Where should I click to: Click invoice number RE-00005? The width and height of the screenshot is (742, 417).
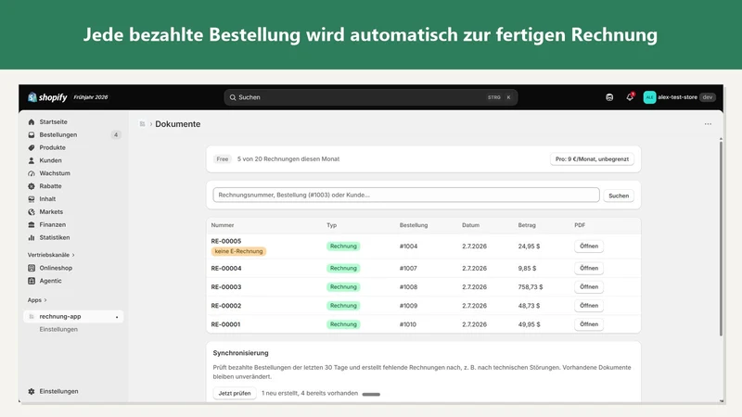(x=226, y=241)
